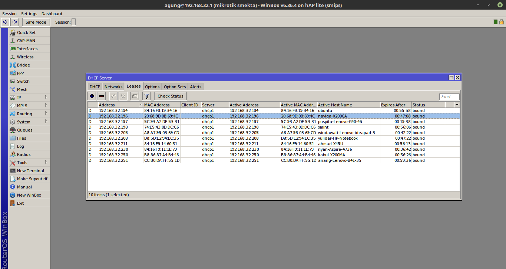Sort by the Address column header
The width and height of the screenshot is (506, 269).
(x=120, y=105)
